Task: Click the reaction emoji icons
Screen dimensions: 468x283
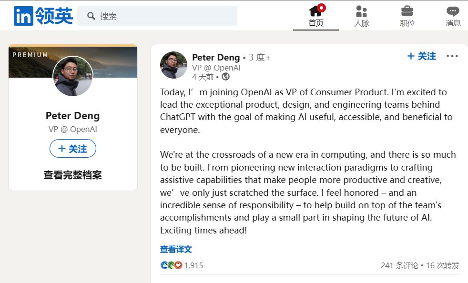Action: tap(171, 265)
